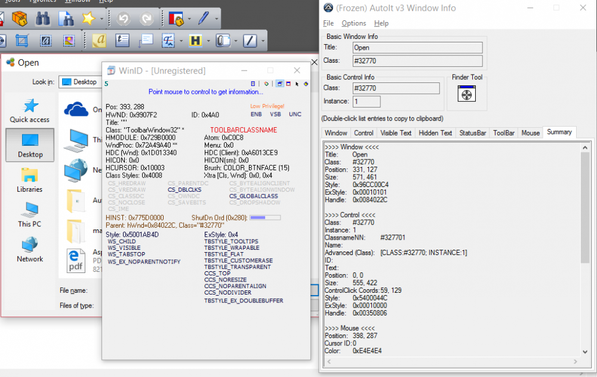This screenshot has height=377, width=597.
Task: Click right arrow of Summary horizontal scrollbar
Action: pyautogui.click(x=576, y=361)
